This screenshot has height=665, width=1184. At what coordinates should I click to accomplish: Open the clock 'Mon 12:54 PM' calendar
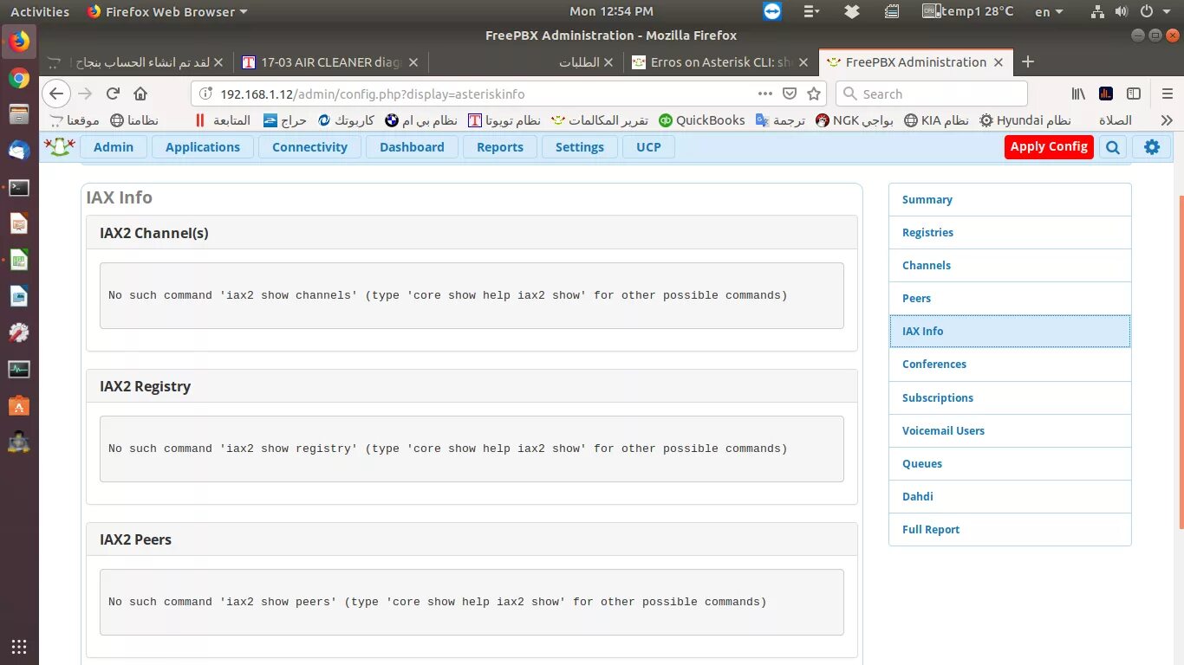coord(611,11)
